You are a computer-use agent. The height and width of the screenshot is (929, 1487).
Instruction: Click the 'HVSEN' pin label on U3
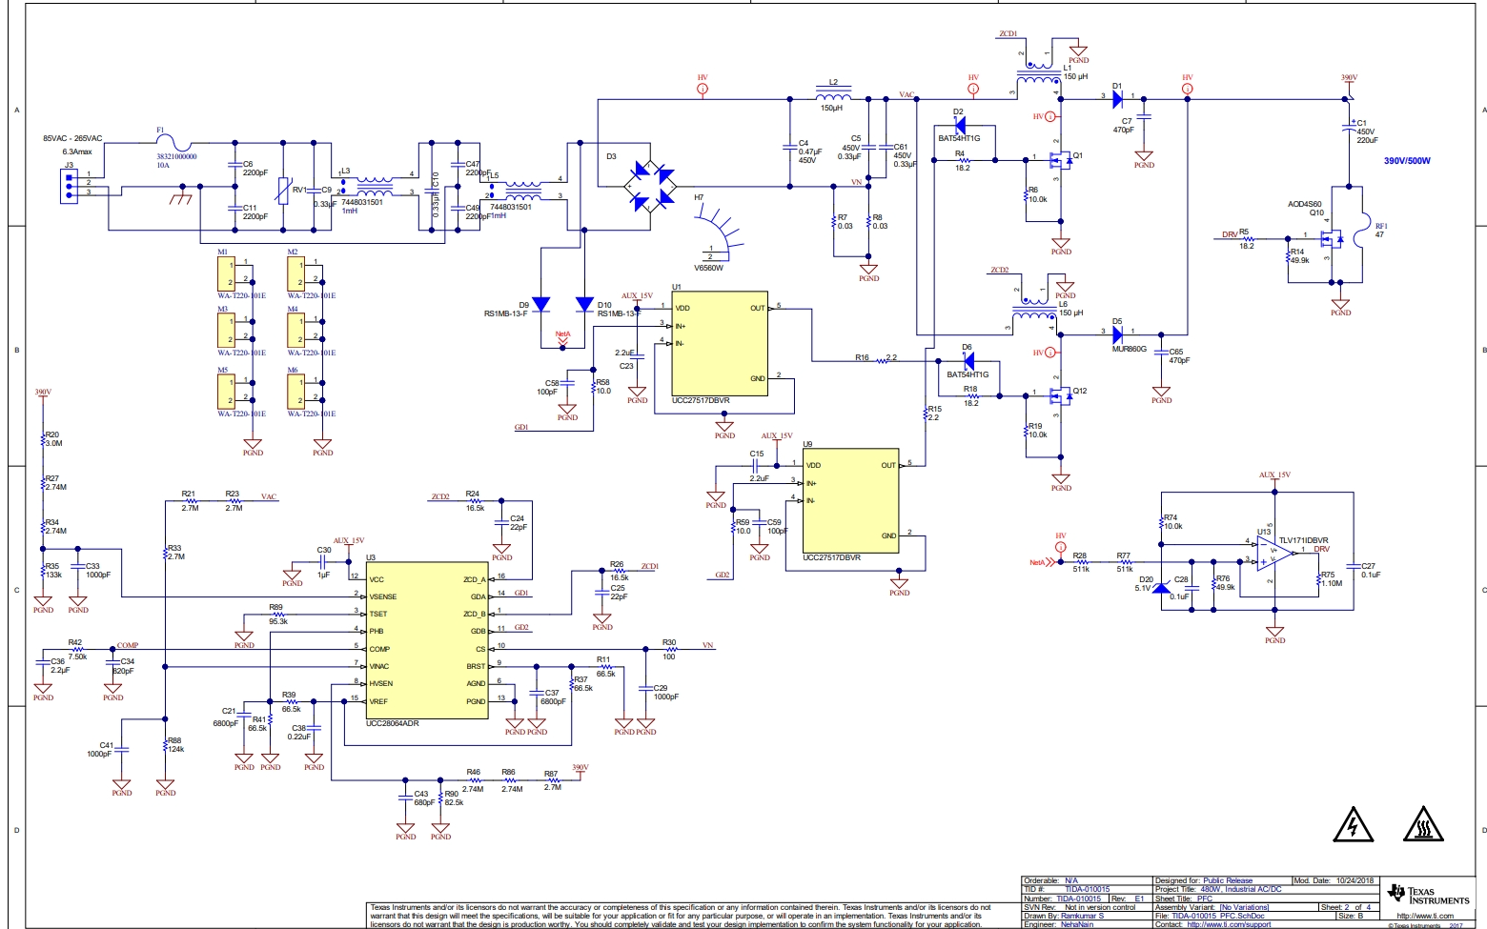click(381, 683)
